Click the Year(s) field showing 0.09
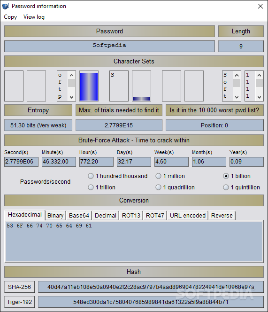The height and width of the screenshot is (312, 268). coord(246,162)
